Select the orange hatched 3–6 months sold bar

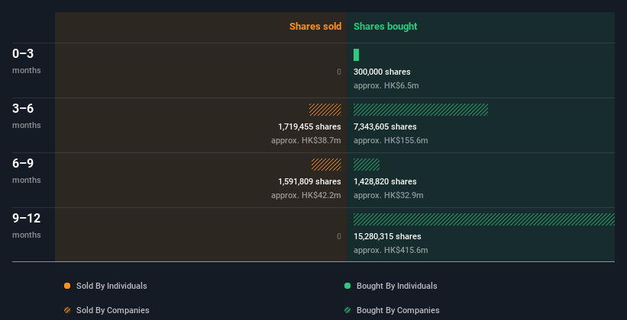click(325, 110)
